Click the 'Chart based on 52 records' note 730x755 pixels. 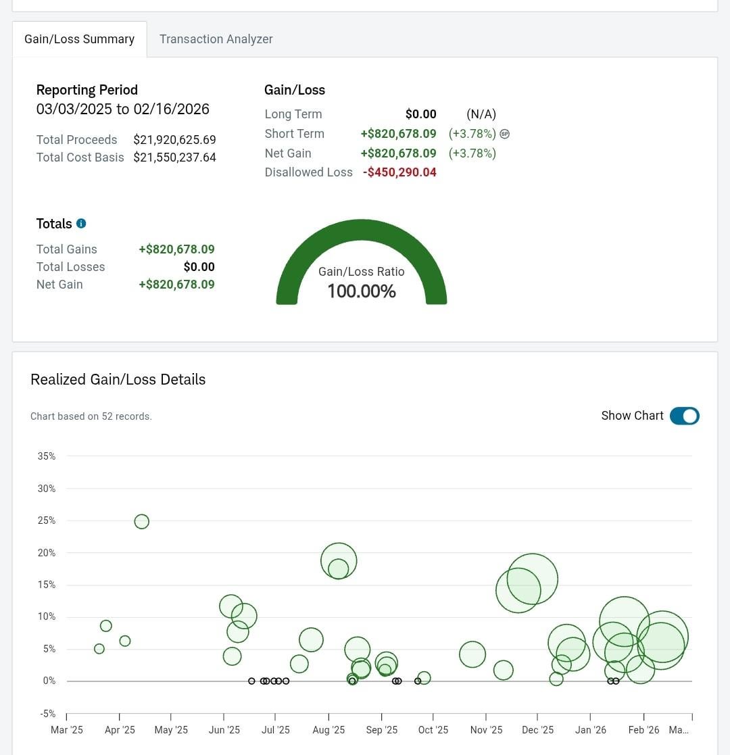(x=91, y=416)
